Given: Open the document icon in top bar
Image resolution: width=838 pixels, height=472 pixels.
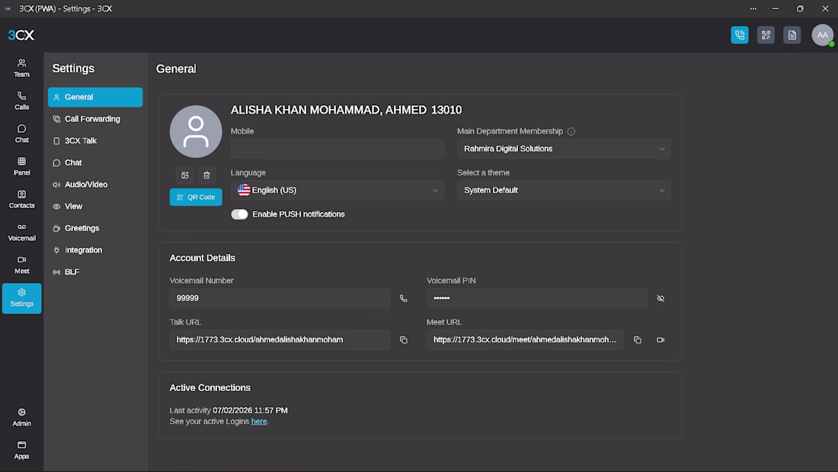Looking at the screenshot, I should pos(792,35).
